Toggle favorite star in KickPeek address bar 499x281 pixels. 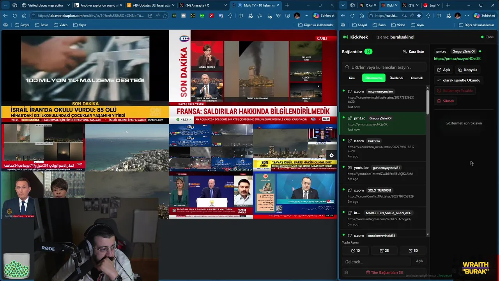[x=419, y=16]
